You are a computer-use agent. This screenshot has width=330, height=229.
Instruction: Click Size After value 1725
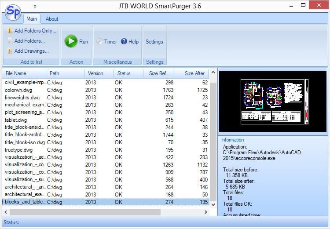tap(202, 90)
